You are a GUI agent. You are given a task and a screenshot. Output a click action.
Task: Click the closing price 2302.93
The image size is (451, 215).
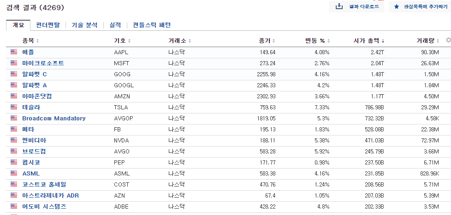(x=266, y=96)
